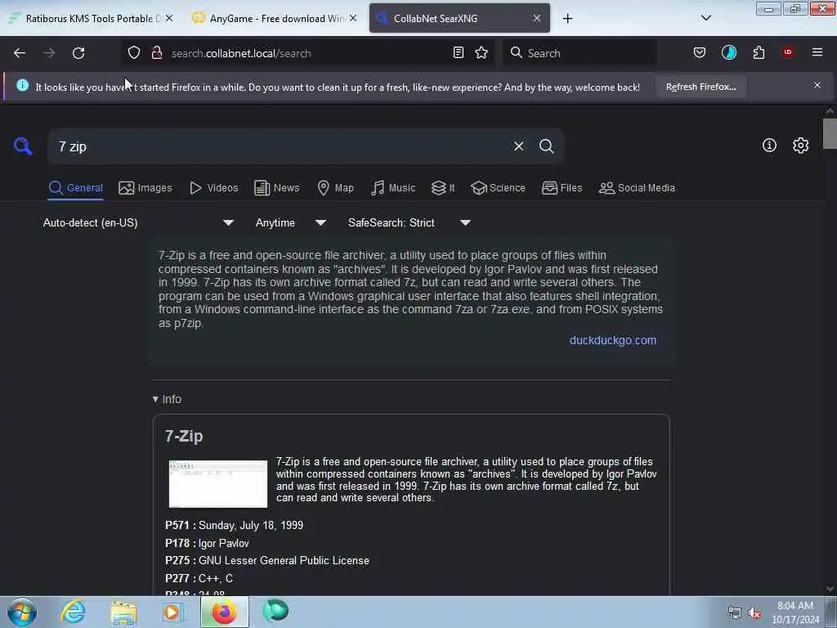Click the SearXNG logo magnifier
Screen dimensions: 837x628
pos(23,146)
